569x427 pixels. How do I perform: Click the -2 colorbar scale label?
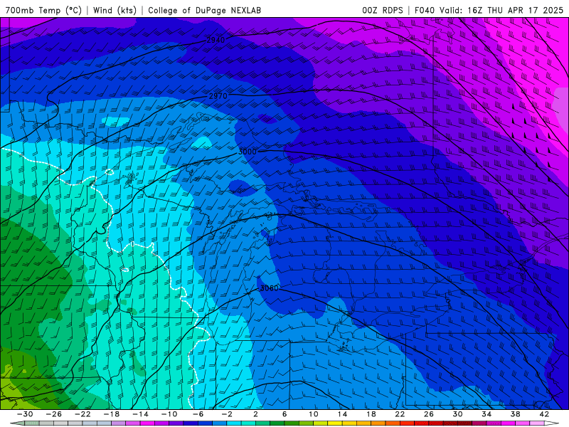click(227, 414)
